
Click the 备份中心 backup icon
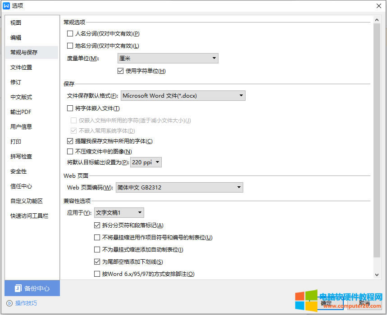click(x=18, y=288)
